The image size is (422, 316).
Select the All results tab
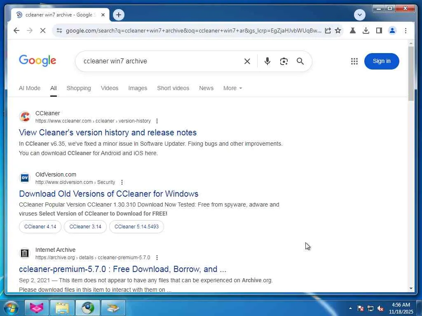click(53, 88)
